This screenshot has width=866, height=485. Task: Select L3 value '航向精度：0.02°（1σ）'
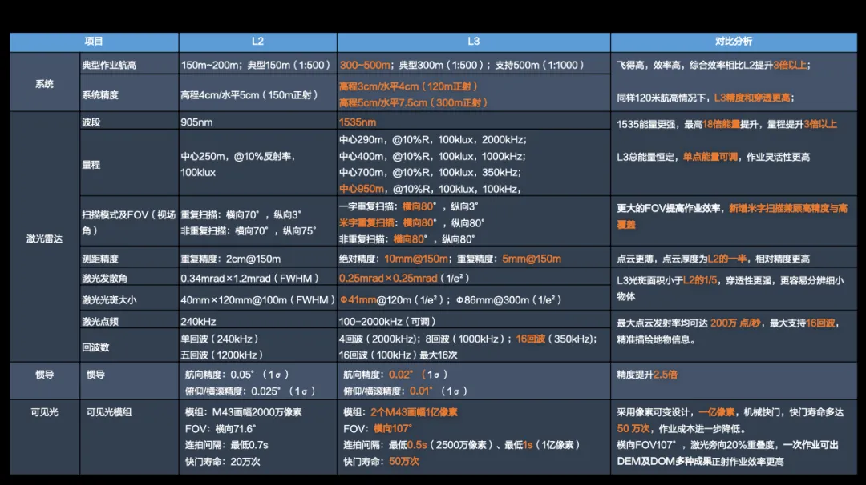[x=395, y=375]
